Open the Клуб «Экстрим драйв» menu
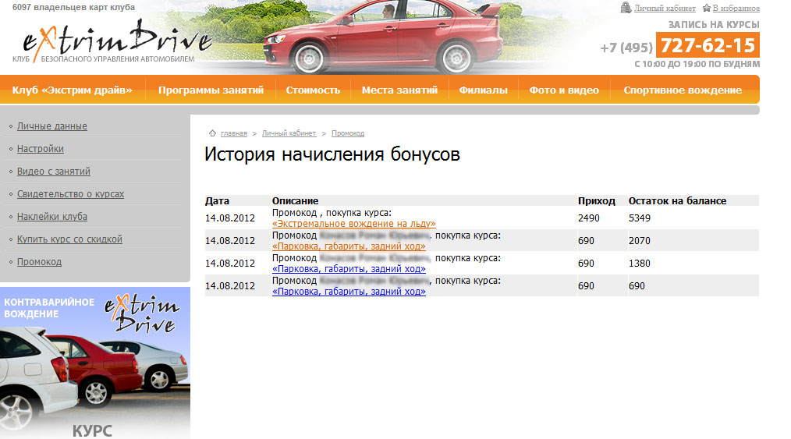This screenshot has width=791, height=439. [72, 90]
